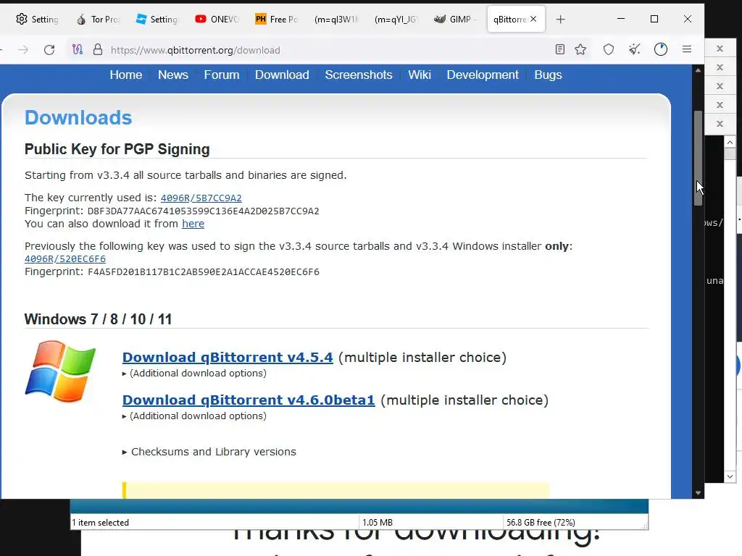This screenshot has height=556, width=742.
Task: Open the Bugs nav link
Action: click(x=548, y=75)
